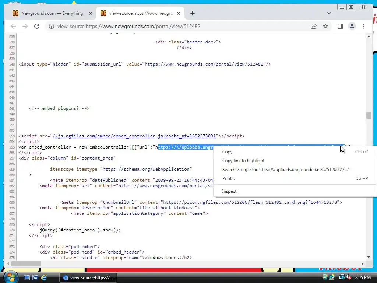Image resolution: width=377 pixels, height=283 pixels.
Task: Click the Show Desktop quick launch icon
Action: [x=27, y=278]
